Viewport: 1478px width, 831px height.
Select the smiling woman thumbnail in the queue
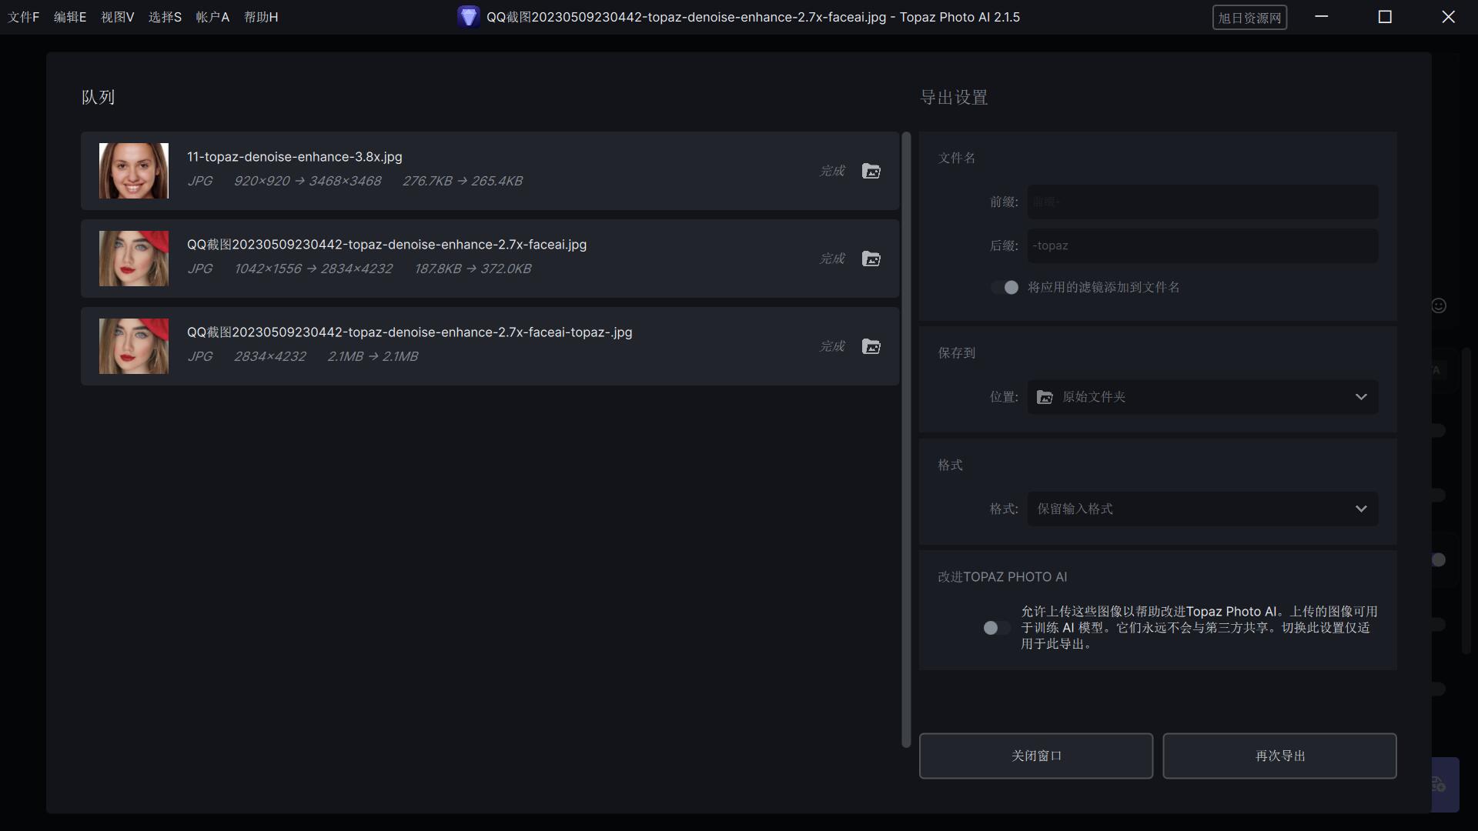click(x=134, y=171)
